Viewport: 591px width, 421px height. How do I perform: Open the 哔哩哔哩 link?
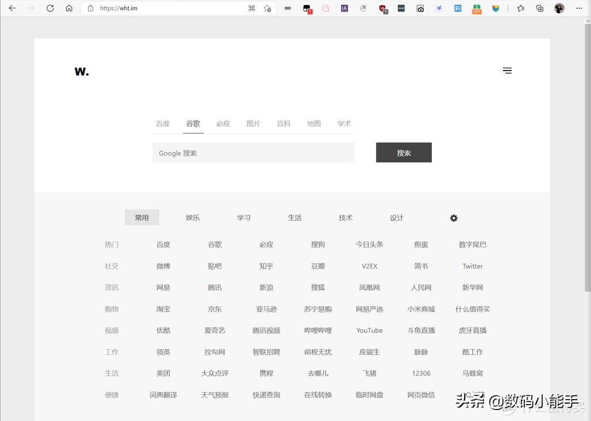tap(318, 330)
